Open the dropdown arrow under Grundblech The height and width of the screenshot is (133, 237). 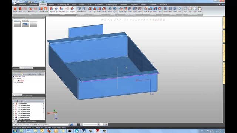(15, 13)
